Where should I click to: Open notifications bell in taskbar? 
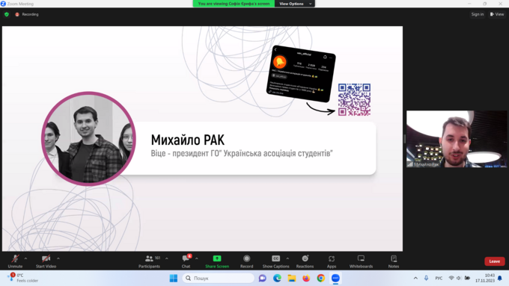(500, 279)
